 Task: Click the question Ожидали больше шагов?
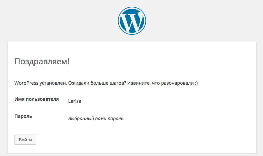point(97,83)
